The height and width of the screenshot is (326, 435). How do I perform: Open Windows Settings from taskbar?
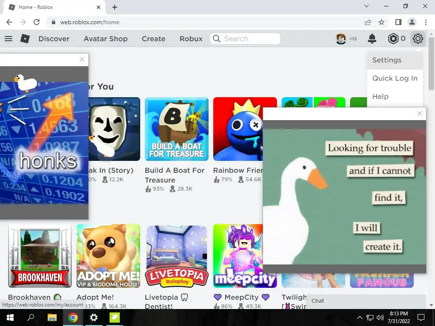94,318
